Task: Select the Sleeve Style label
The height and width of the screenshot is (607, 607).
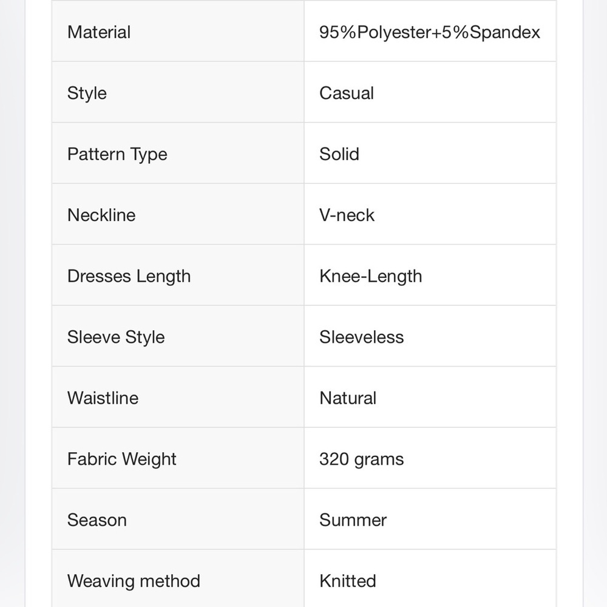Action: [x=116, y=337]
